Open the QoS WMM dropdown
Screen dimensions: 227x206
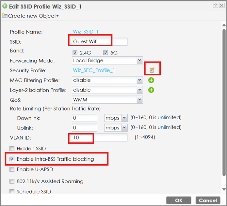pyautogui.click(x=107, y=100)
